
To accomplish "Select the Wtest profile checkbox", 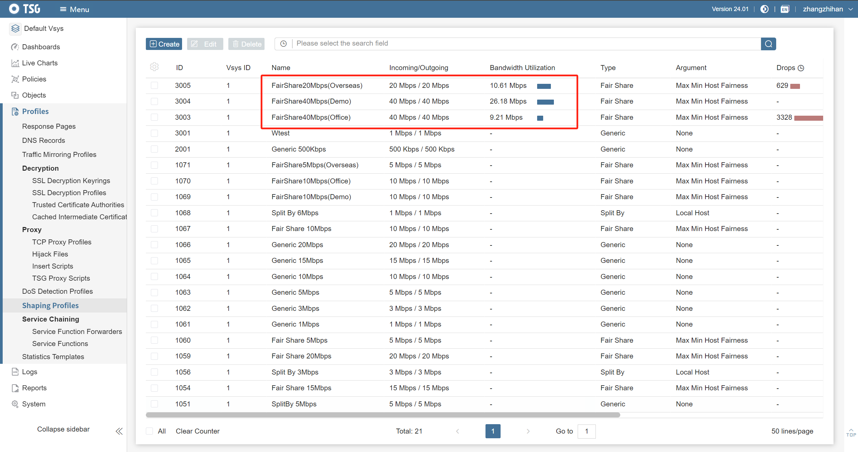I will tap(154, 133).
